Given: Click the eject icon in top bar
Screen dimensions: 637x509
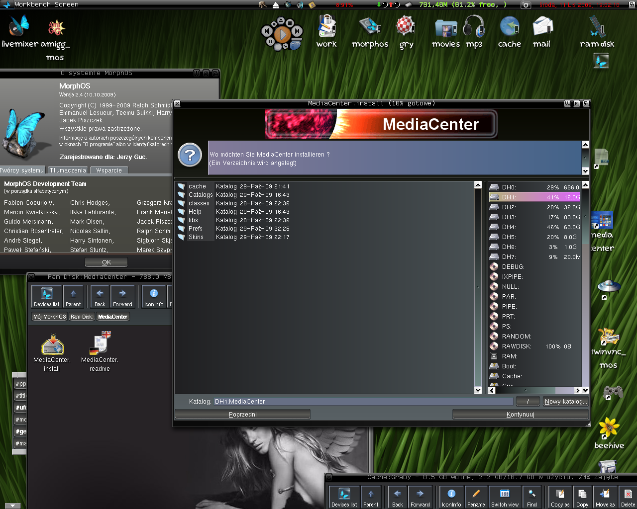Looking at the screenshot, I should point(276,4).
